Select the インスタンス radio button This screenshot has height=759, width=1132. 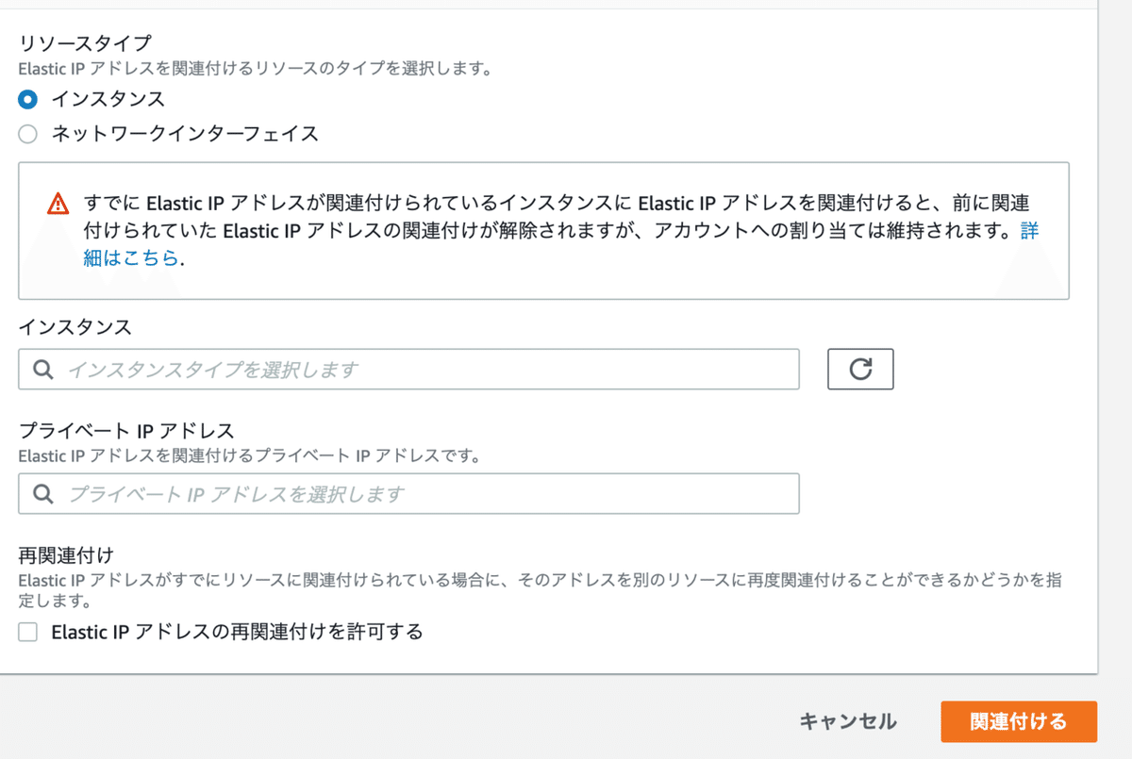[x=27, y=98]
